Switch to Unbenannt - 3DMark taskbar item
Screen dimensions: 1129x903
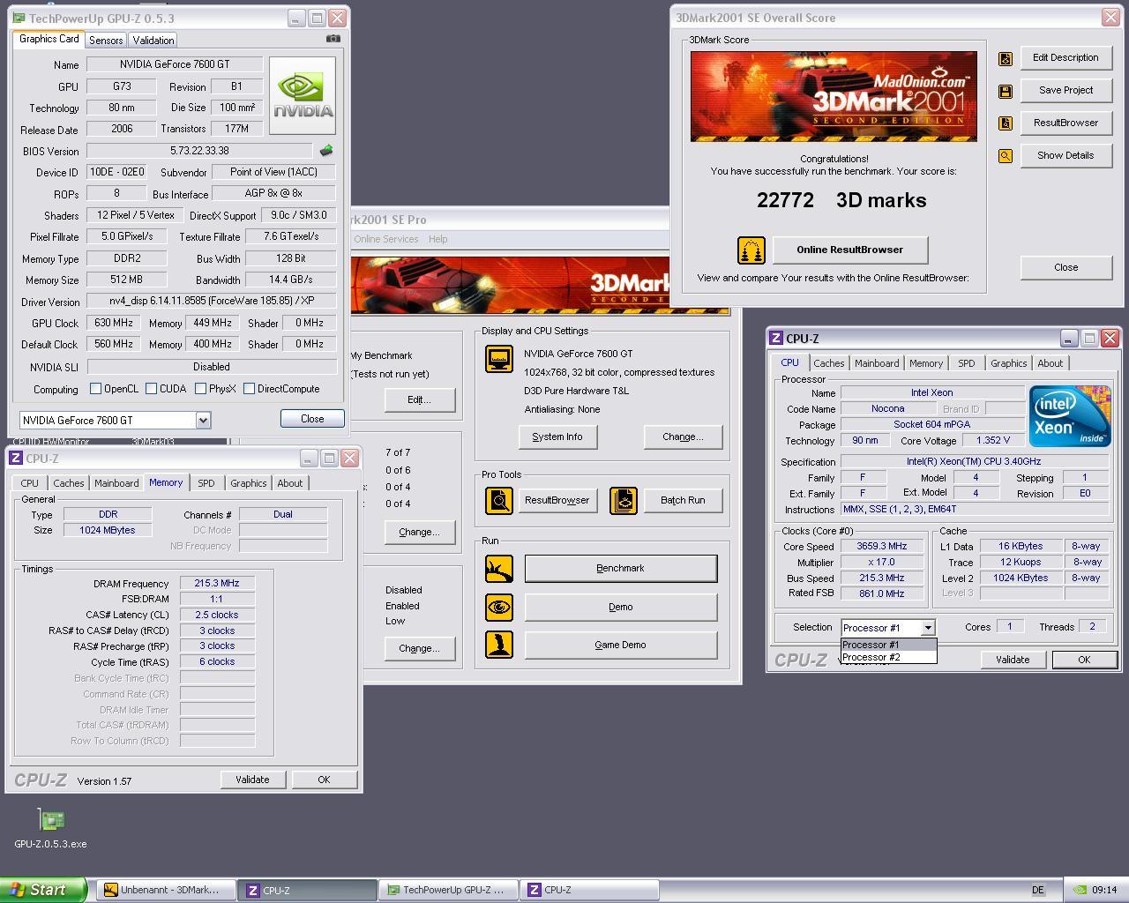click(x=167, y=890)
